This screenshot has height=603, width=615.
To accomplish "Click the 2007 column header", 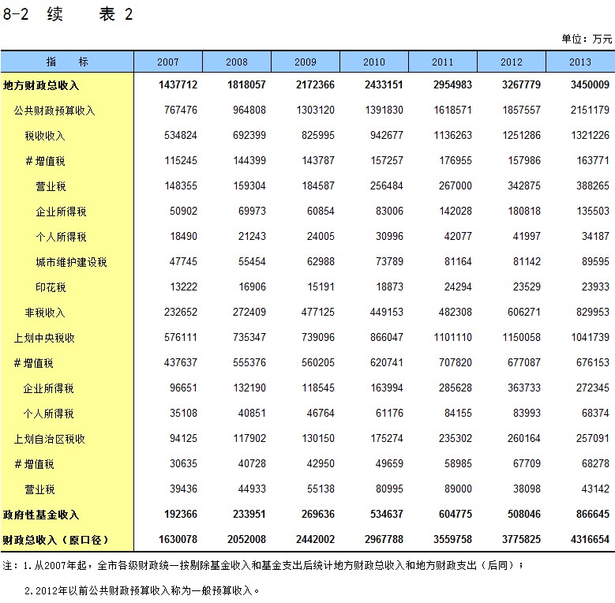I will 168,62.
